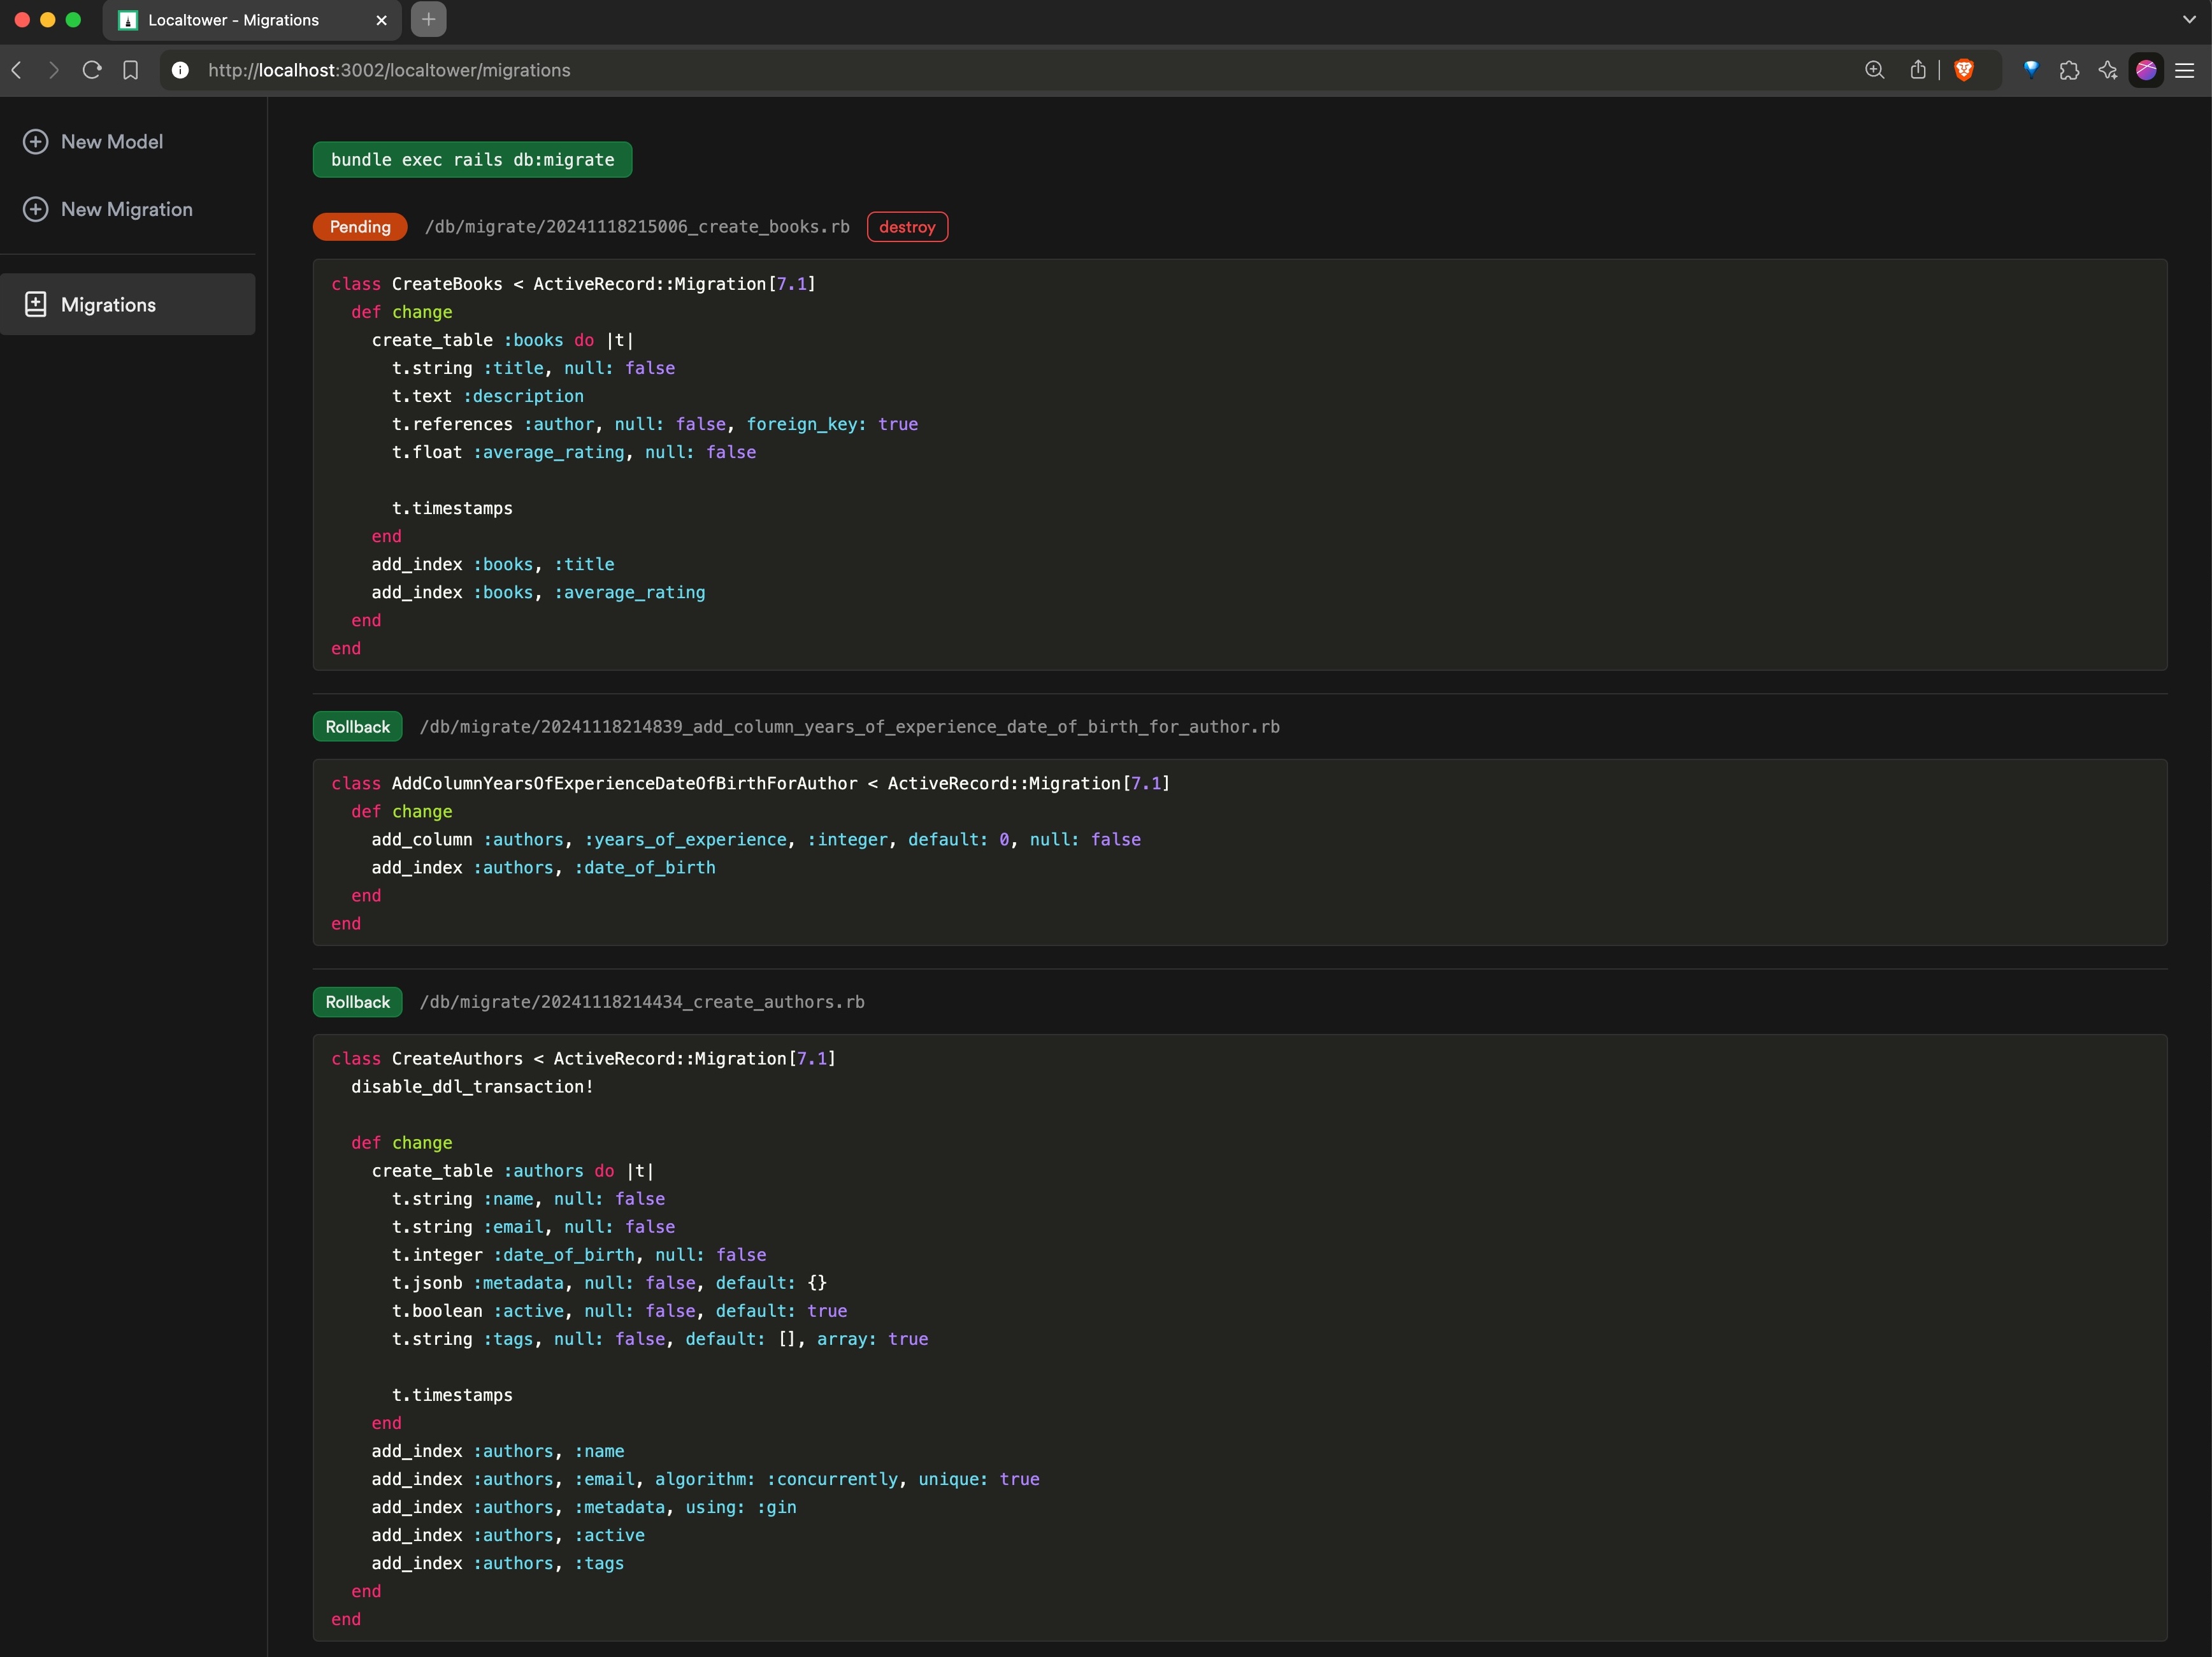The image size is (2212, 1657).
Task: Expand the tab list chevron
Action: (x=2189, y=20)
